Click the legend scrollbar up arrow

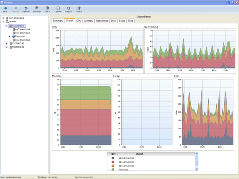point(196,154)
